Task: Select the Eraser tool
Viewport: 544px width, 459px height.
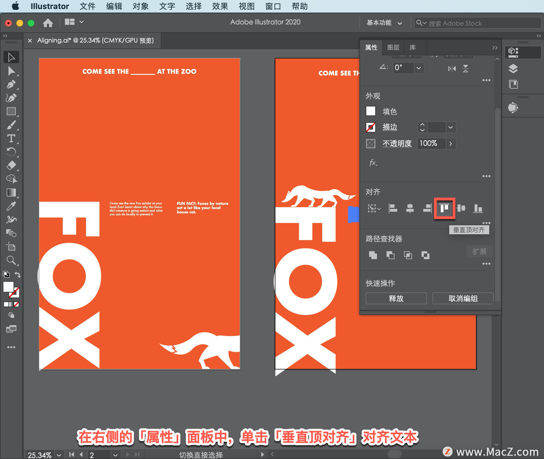Action: point(11,166)
